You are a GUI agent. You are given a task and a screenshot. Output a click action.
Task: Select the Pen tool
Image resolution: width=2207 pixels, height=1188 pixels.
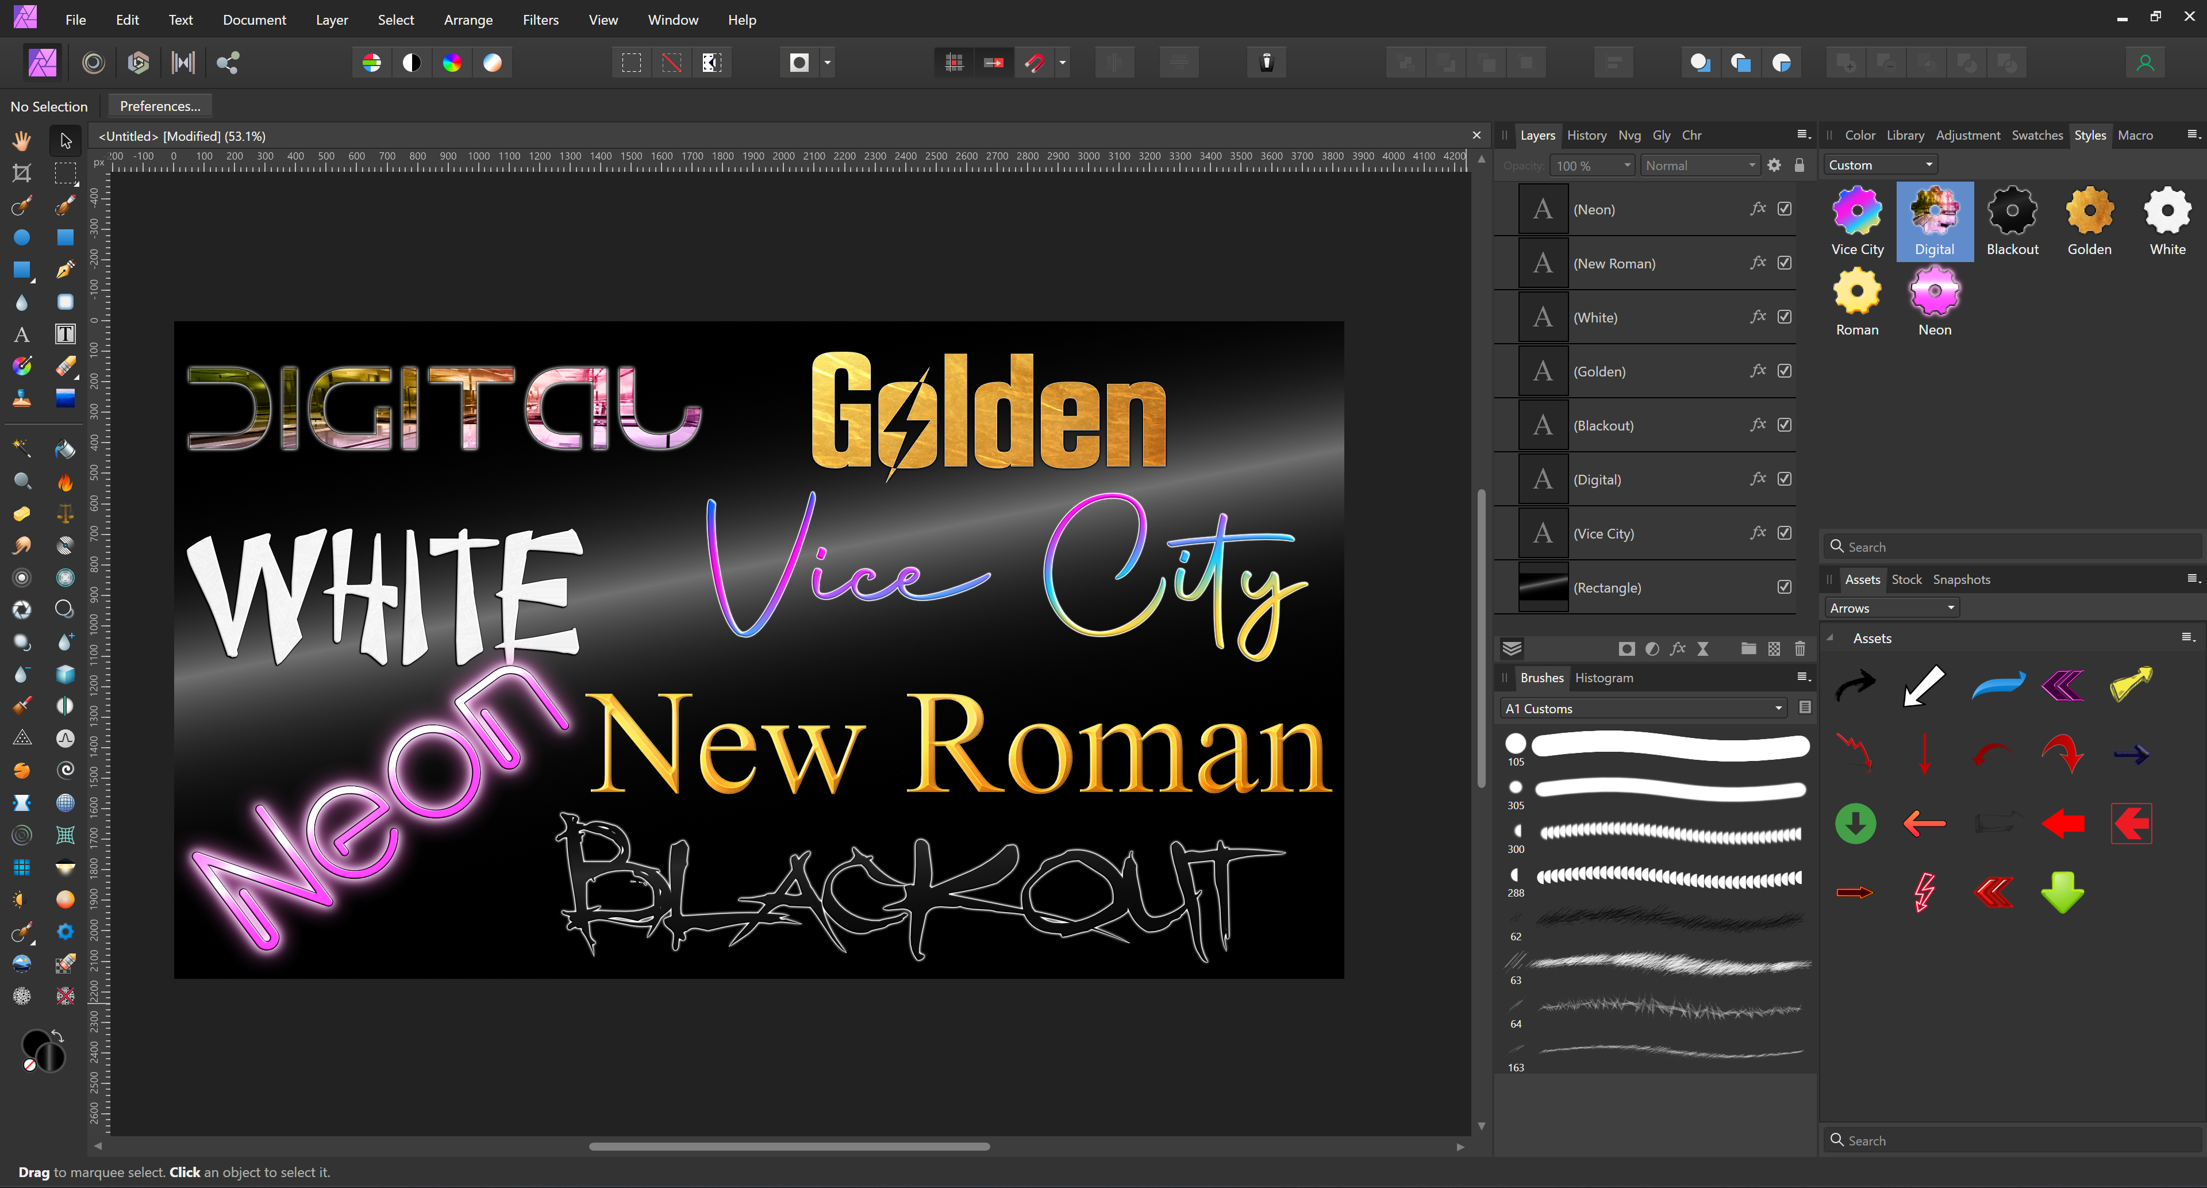point(65,270)
